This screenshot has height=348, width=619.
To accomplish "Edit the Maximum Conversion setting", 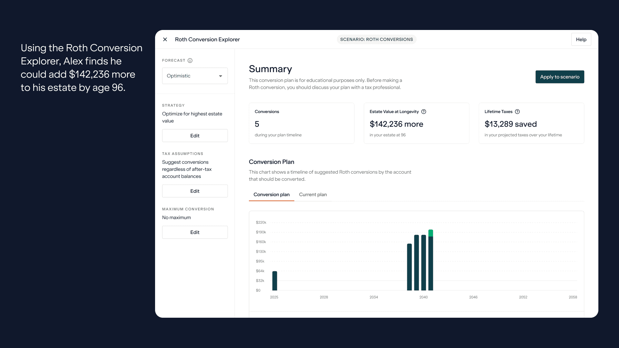I will (194, 232).
